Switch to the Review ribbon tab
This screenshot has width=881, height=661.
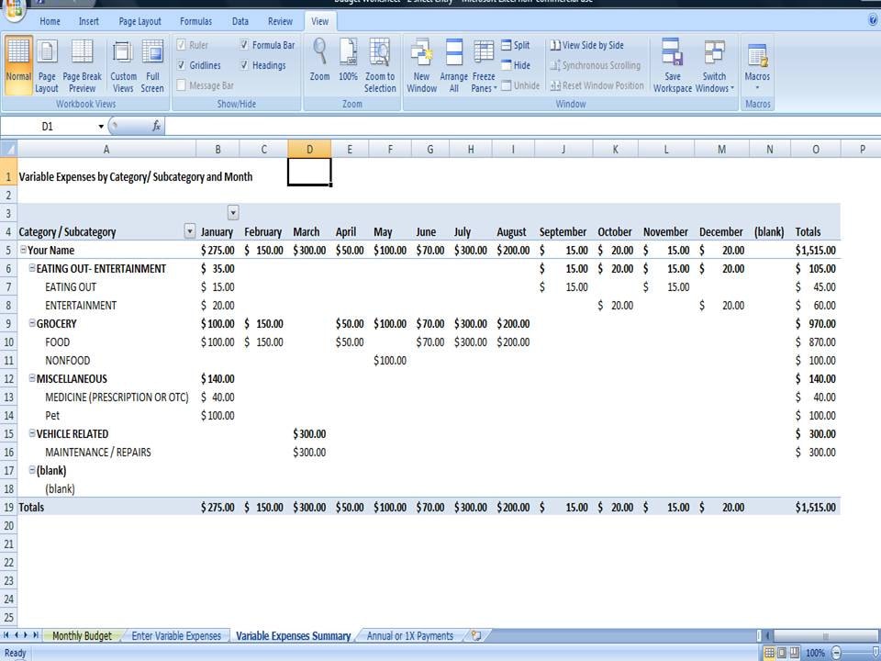coord(280,21)
